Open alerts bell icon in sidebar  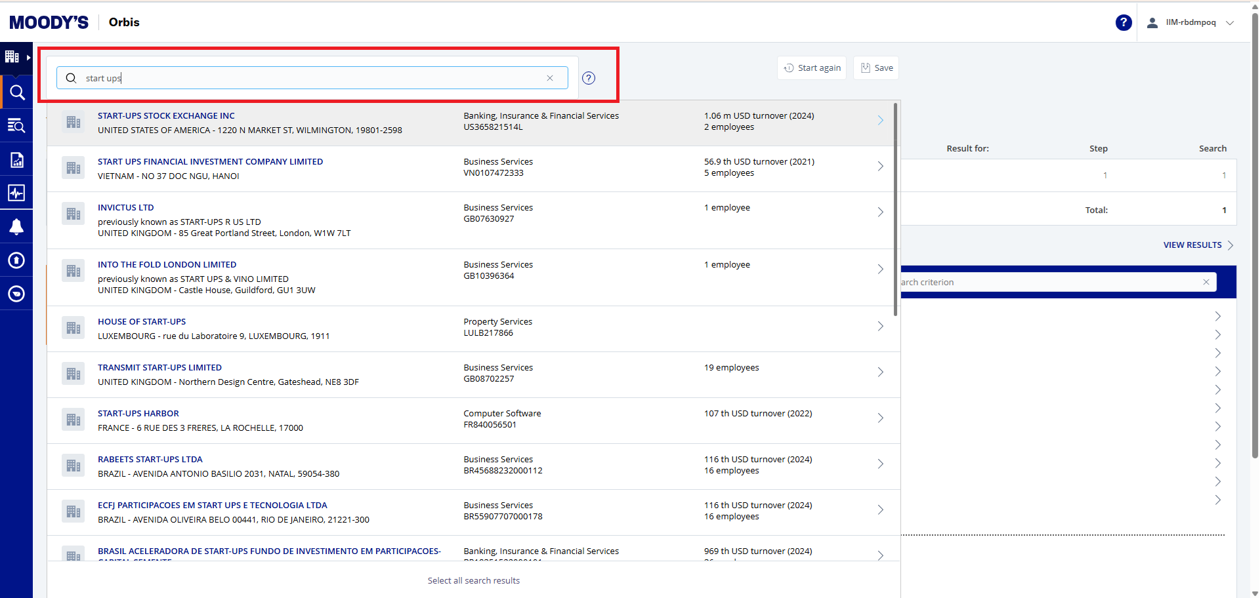coord(16,227)
